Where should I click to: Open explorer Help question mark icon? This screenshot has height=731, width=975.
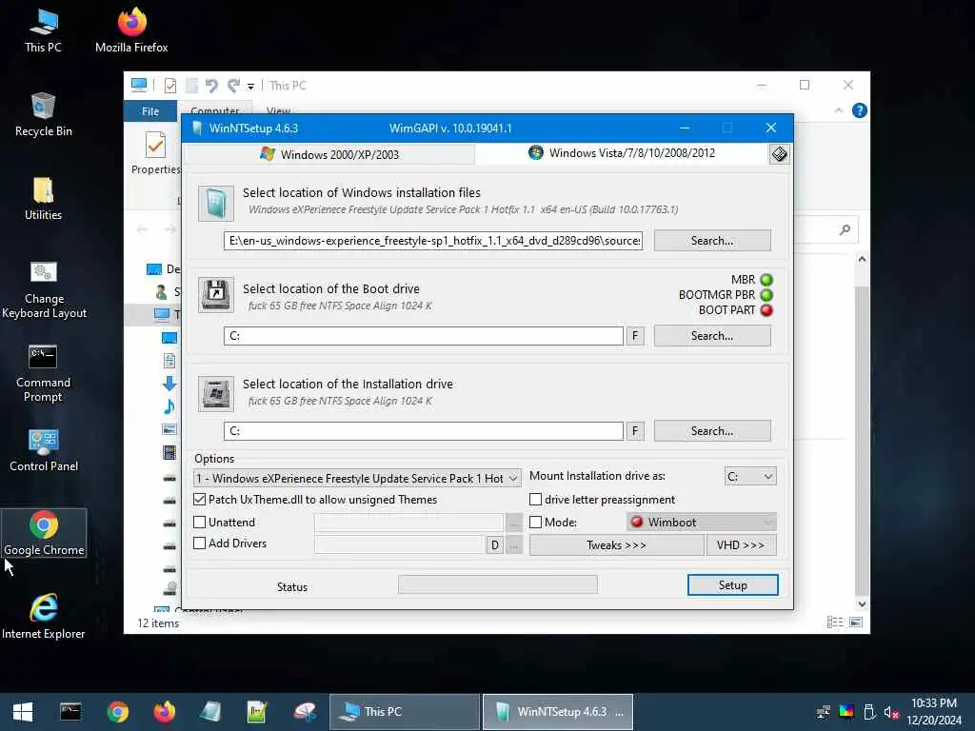click(860, 110)
